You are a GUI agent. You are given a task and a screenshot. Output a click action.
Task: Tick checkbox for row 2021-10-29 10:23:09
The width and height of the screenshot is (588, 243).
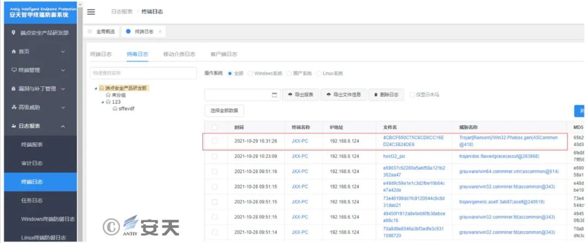(215, 156)
